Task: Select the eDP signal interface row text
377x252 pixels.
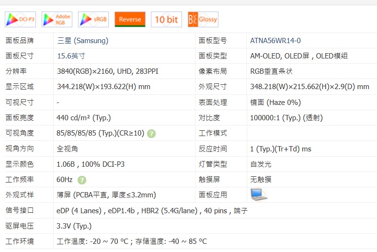Action: tap(152, 210)
